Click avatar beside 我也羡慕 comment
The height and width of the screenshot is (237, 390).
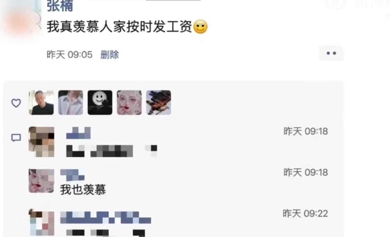pos(41,181)
